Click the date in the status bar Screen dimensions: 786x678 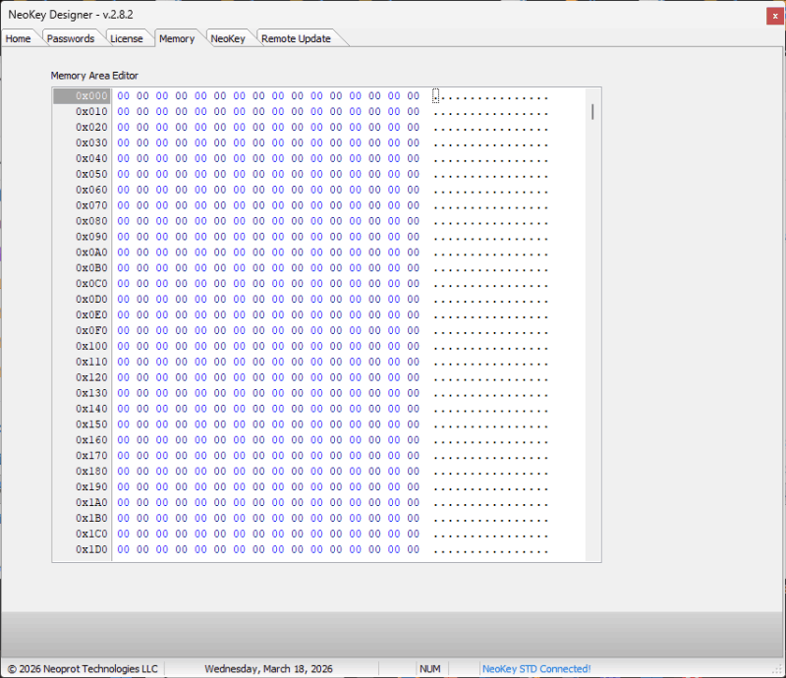(x=268, y=669)
